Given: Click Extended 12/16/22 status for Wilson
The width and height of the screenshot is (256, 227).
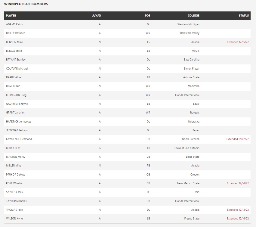Looking at the screenshot, I should point(238,219).
